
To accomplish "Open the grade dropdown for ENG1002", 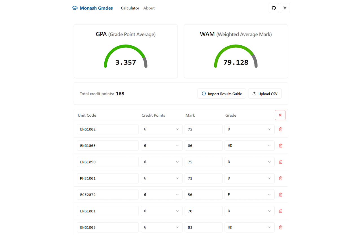I will click(250, 129).
